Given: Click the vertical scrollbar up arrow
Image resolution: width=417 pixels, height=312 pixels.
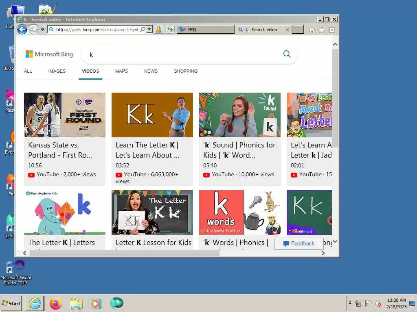Looking at the screenshot, I should click(x=335, y=45).
